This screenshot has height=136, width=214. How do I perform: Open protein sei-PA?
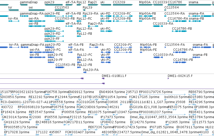click(34, 50)
